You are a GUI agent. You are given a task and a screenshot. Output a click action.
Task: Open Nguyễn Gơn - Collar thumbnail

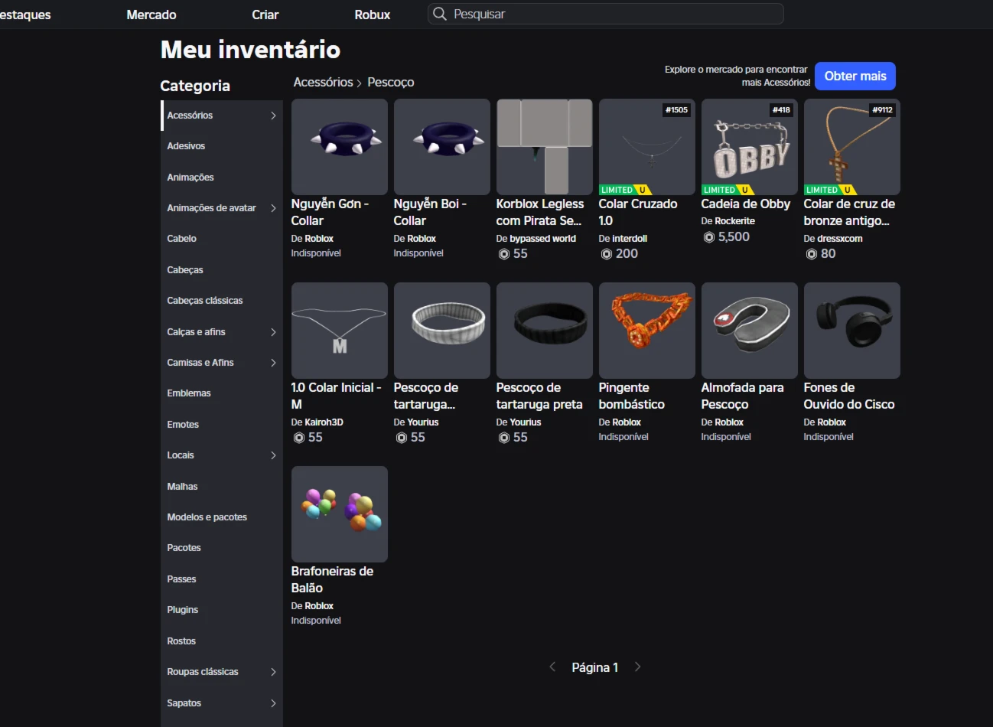click(x=340, y=147)
